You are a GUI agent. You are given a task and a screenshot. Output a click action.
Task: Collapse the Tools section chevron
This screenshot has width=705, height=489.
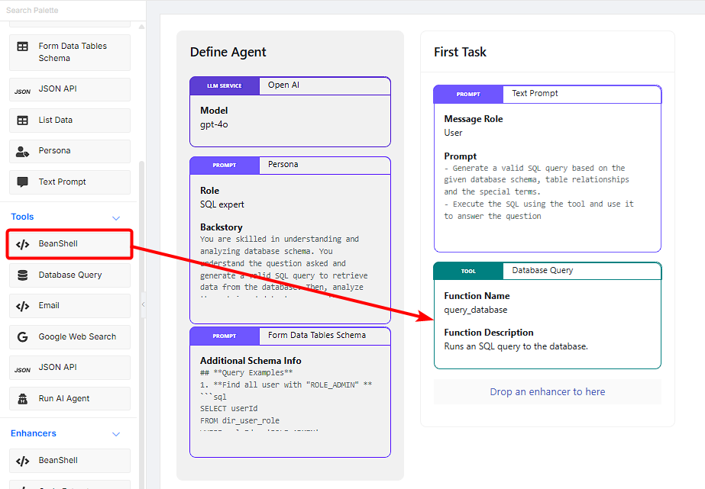point(116,218)
